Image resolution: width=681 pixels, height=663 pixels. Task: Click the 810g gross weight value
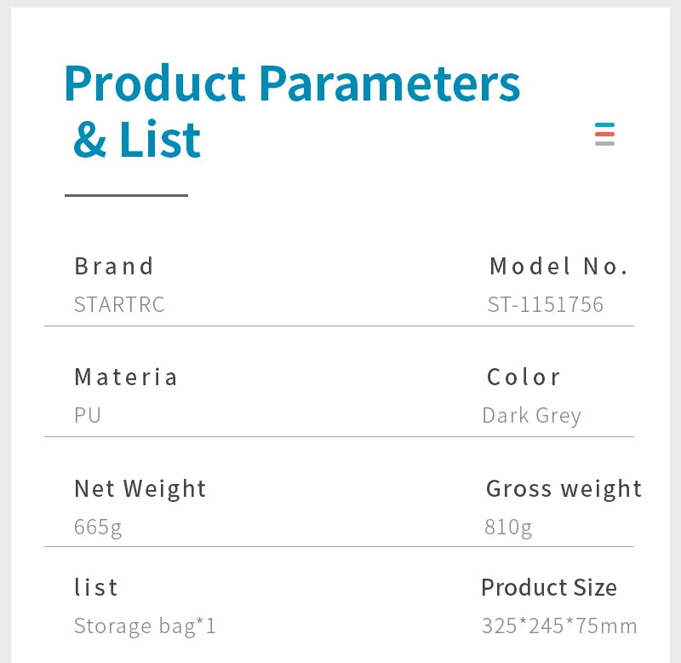click(x=508, y=527)
